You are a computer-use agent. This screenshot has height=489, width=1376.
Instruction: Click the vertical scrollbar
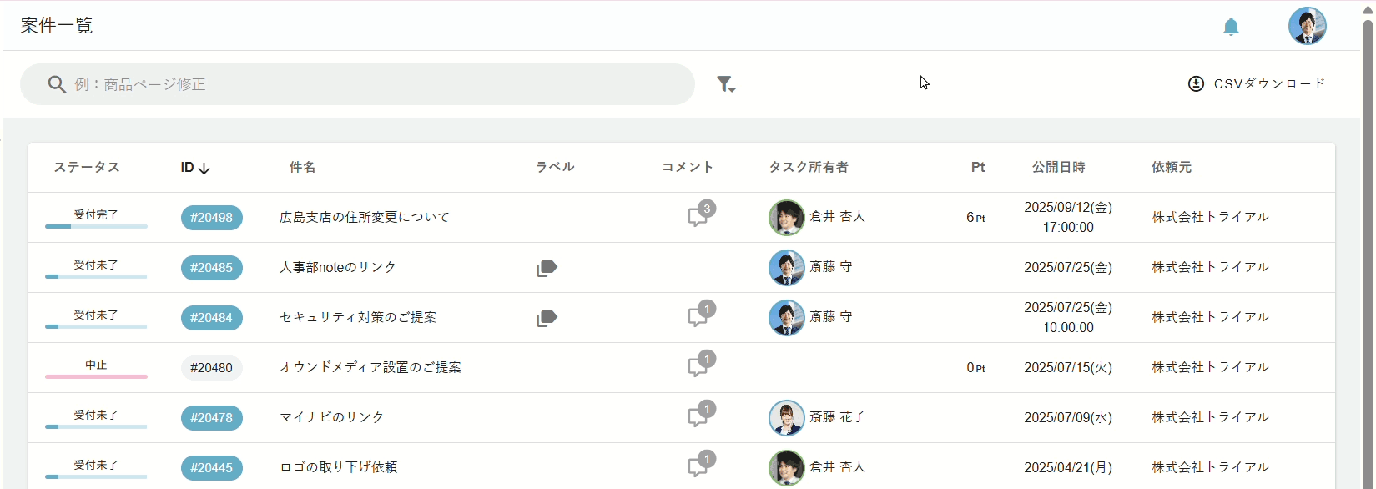1368,250
